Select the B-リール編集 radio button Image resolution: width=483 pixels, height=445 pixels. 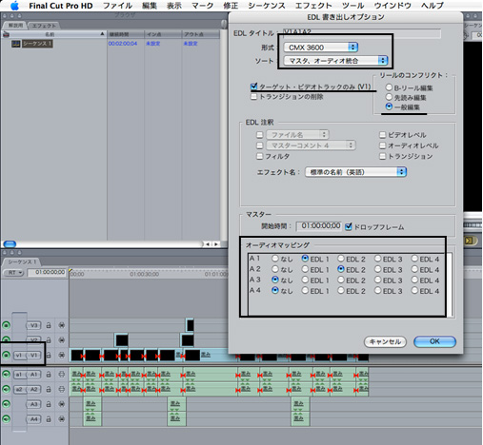(389, 87)
